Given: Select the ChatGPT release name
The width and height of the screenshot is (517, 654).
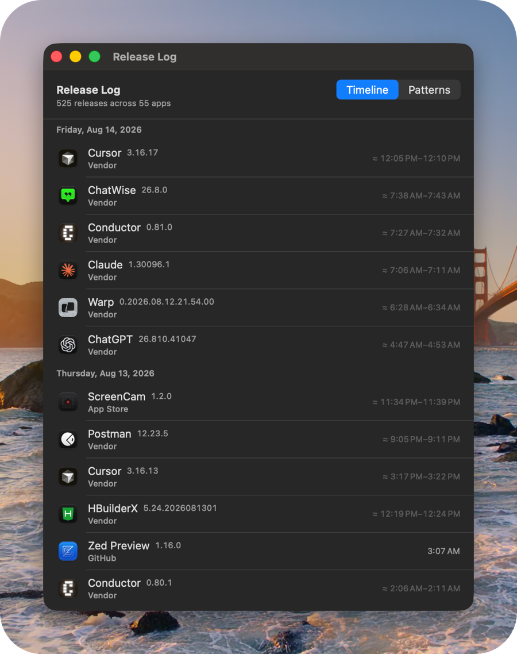Looking at the screenshot, I should coord(110,340).
